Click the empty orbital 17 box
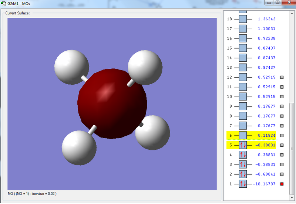This screenshot has height=204, width=296. pyautogui.click(x=243, y=29)
